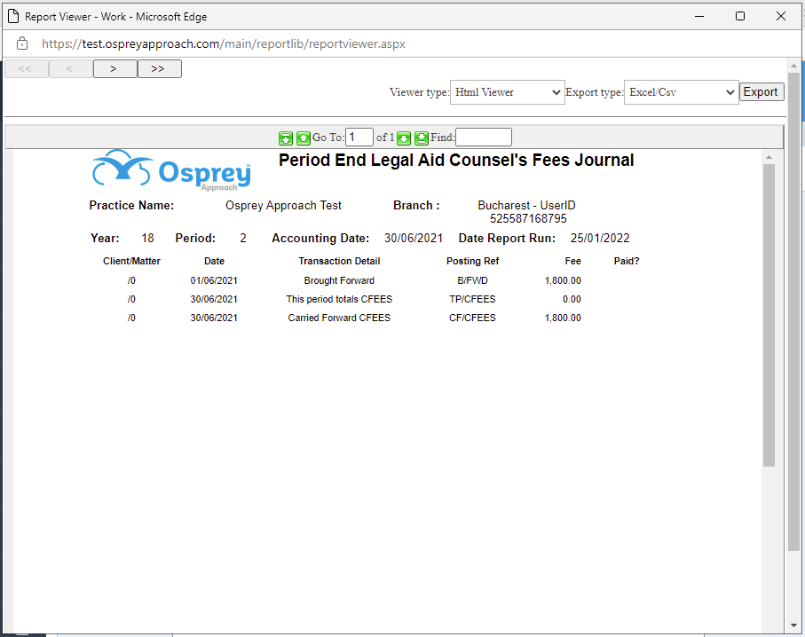Image resolution: width=805 pixels, height=637 pixels.
Task: Click the 'Paid?' column header
Action: point(627,261)
